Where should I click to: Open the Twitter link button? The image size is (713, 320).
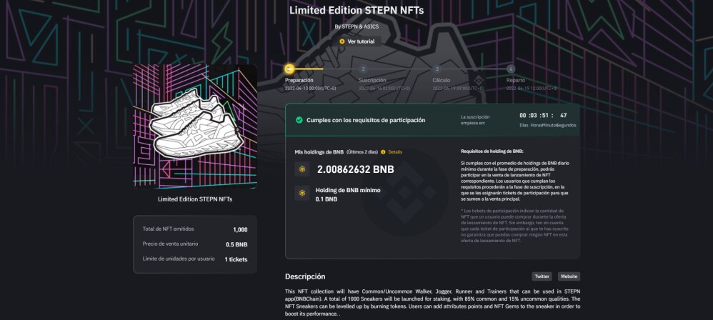coord(542,276)
